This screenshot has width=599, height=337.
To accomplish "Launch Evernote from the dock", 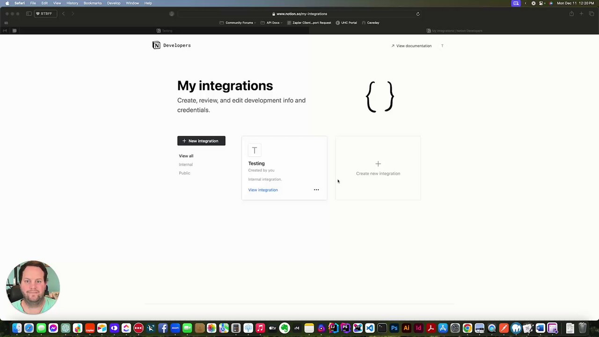I will click(285, 328).
